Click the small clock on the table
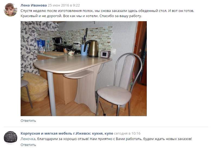Viewport: 211px width, 149px height. coord(106,54)
